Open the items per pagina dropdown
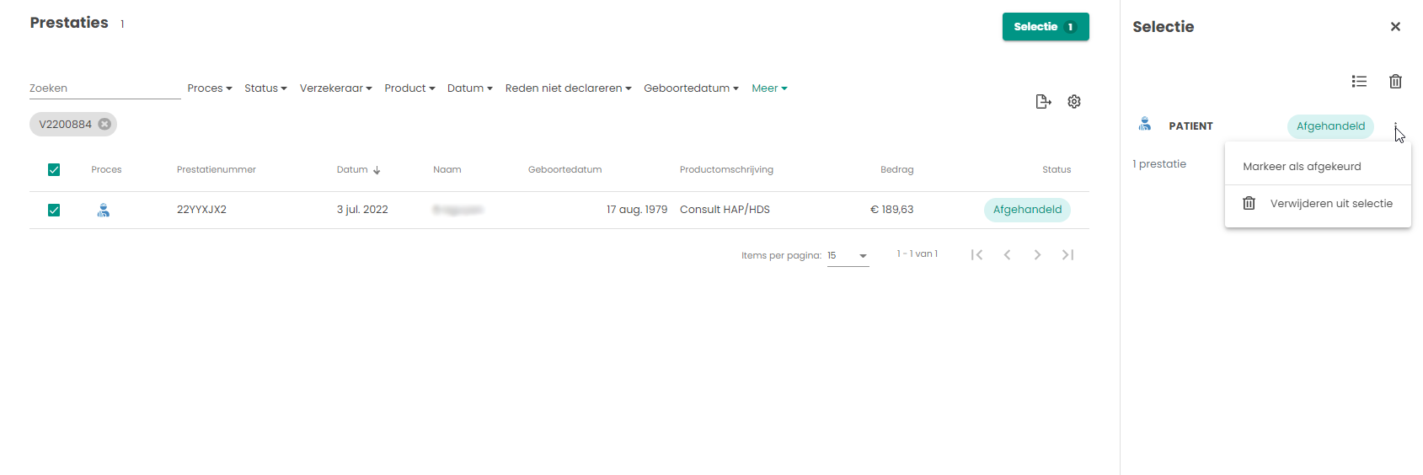The width and height of the screenshot is (1423, 475). 848,256
